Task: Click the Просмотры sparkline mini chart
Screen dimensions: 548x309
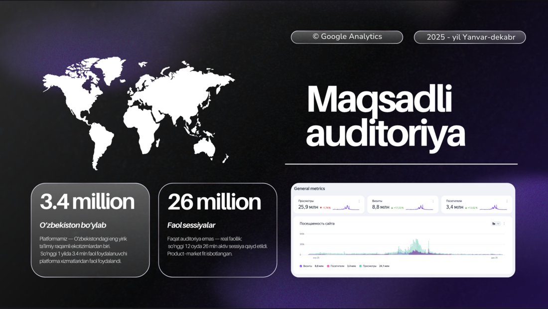Action: [x=348, y=207]
